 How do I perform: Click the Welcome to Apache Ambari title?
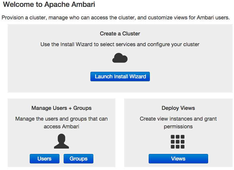pyautogui.click(x=49, y=4)
